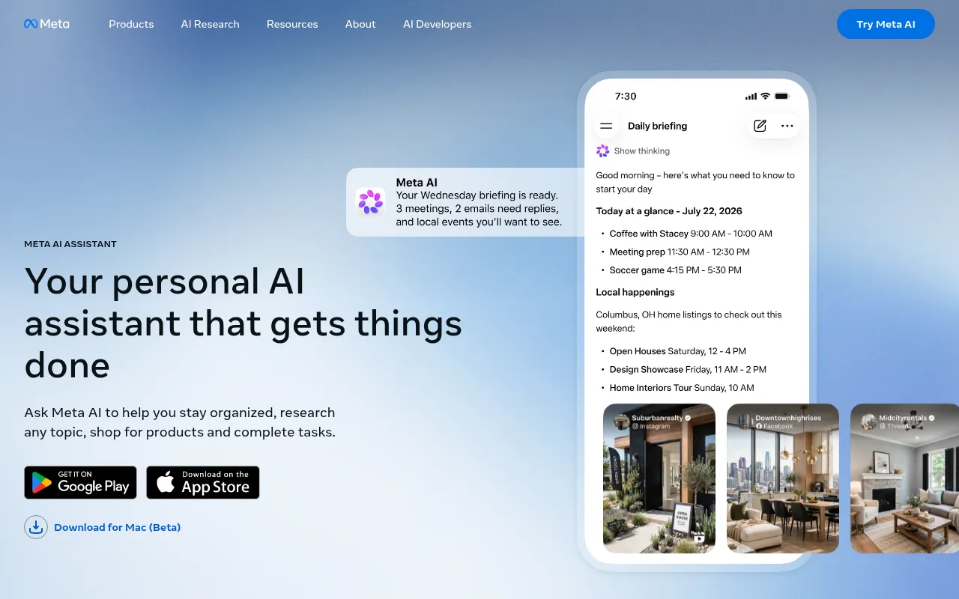
Task: Go to AI Developers
Action: (438, 24)
